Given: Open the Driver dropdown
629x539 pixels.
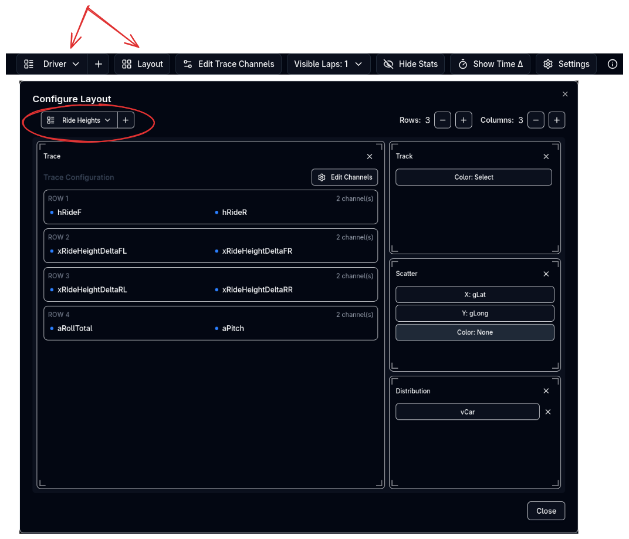Looking at the screenshot, I should click(x=53, y=64).
